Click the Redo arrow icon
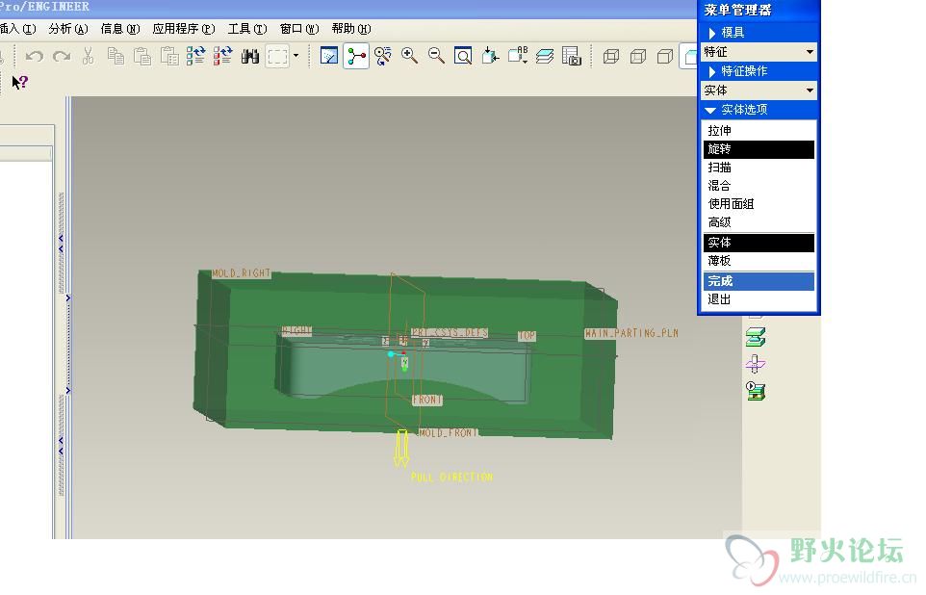 62,56
